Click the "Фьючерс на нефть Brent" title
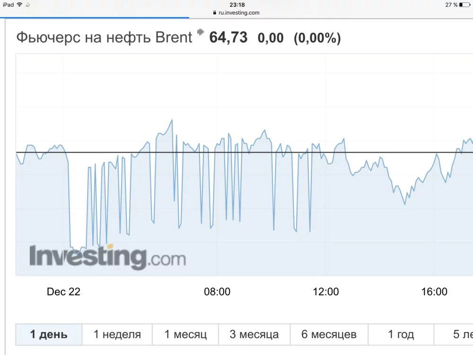This screenshot has height=355, width=473. tap(104, 38)
